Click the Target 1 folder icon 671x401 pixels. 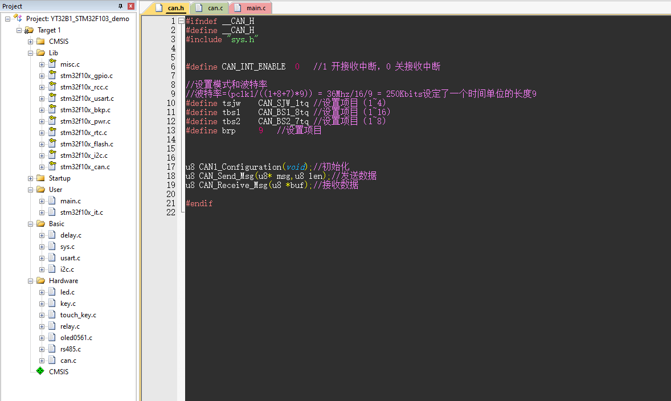(x=29, y=30)
